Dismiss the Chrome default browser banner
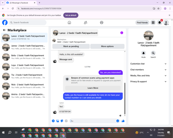173x138 pixels. point(170,15)
